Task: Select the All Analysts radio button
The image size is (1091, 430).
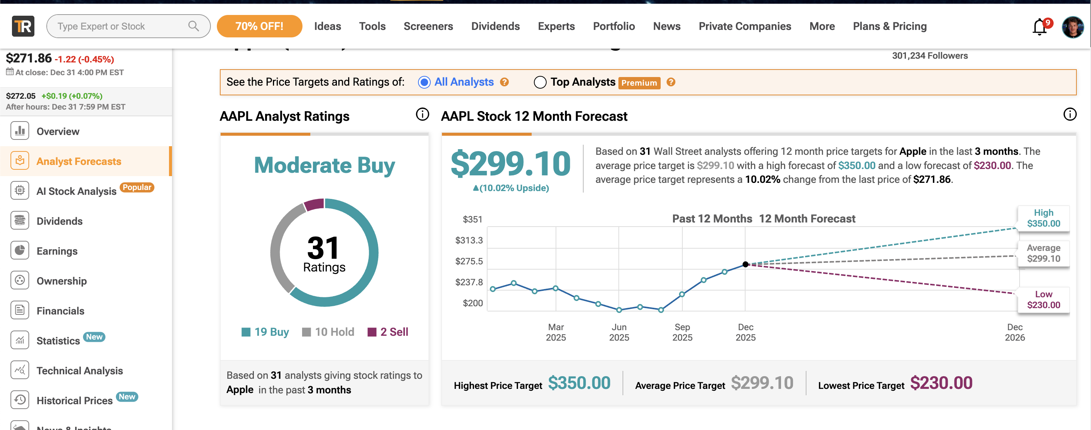Action: (x=424, y=82)
